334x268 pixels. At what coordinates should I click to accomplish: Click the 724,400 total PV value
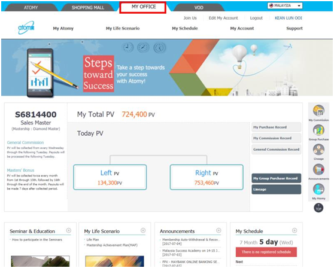[x=134, y=114]
